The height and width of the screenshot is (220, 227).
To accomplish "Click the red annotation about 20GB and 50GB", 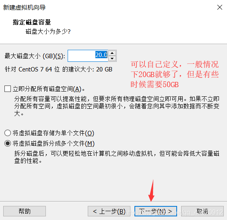I will click(x=175, y=74).
